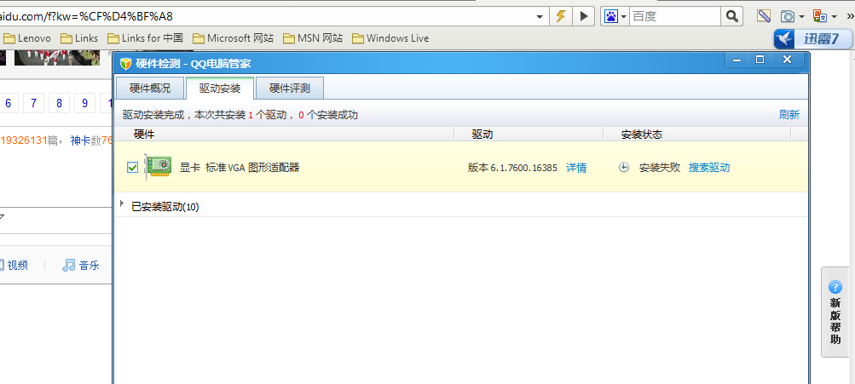Viewport: 855px width, 384px height.
Task: Uncheck the 显卡 标准VGA driver checkbox
Action: coord(132,167)
